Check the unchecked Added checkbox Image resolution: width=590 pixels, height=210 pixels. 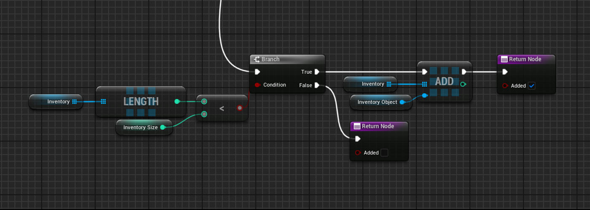pyautogui.click(x=384, y=153)
